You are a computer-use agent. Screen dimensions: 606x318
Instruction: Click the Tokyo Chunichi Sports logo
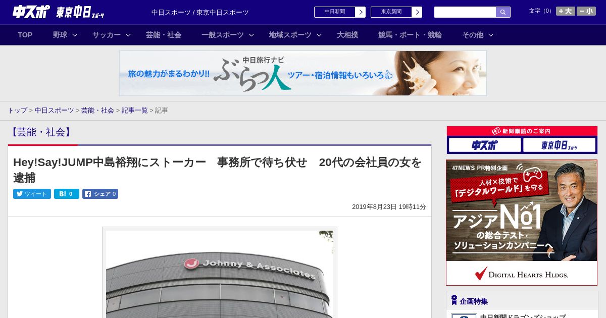pos(80,12)
